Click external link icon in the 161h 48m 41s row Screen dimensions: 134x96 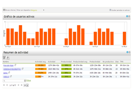tap(23, 69)
